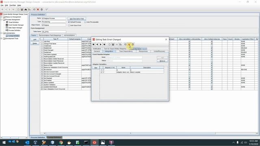Viewport: 260px width, 146px height.
Task: Click the volume speaker tray icon
Action: [245, 142]
